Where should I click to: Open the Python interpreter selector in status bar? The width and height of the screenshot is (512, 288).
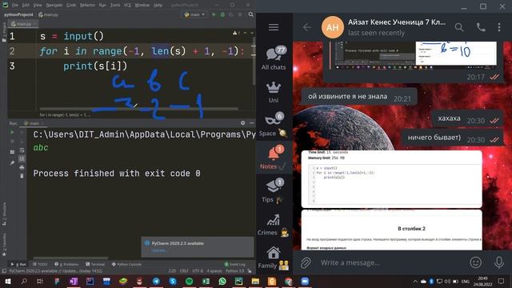tap(234, 270)
